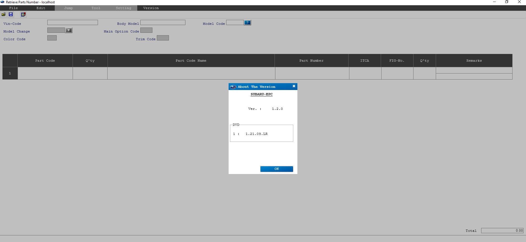This screenshot has width=526, height=242.
Task: Click the Subaru logo in About dialog title
Action: [233, 87]
